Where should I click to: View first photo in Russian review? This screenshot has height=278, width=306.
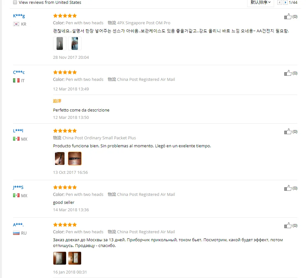(60, 258)
